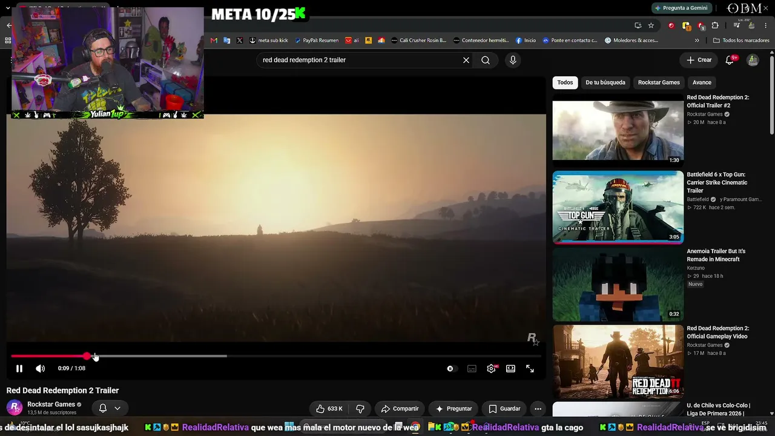Open the video settings gear

(x=491, y=368)
